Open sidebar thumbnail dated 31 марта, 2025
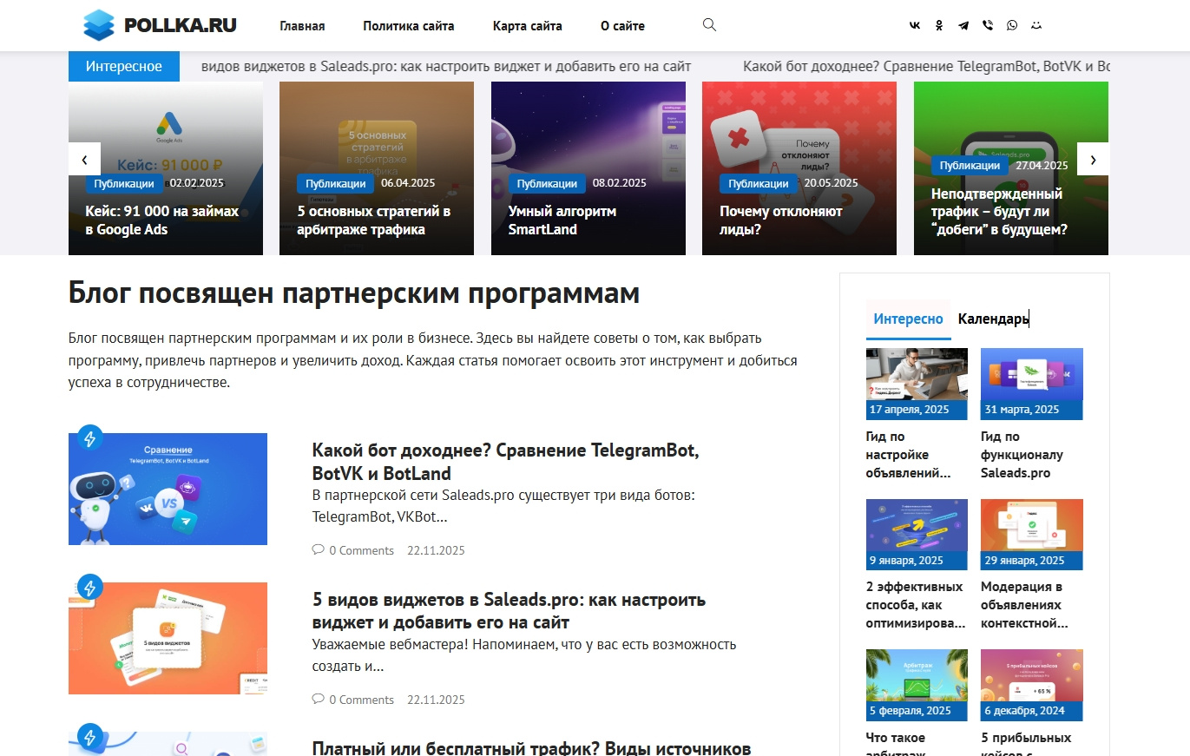This screenshot has height=756, width=1190. click(1032, 384)
